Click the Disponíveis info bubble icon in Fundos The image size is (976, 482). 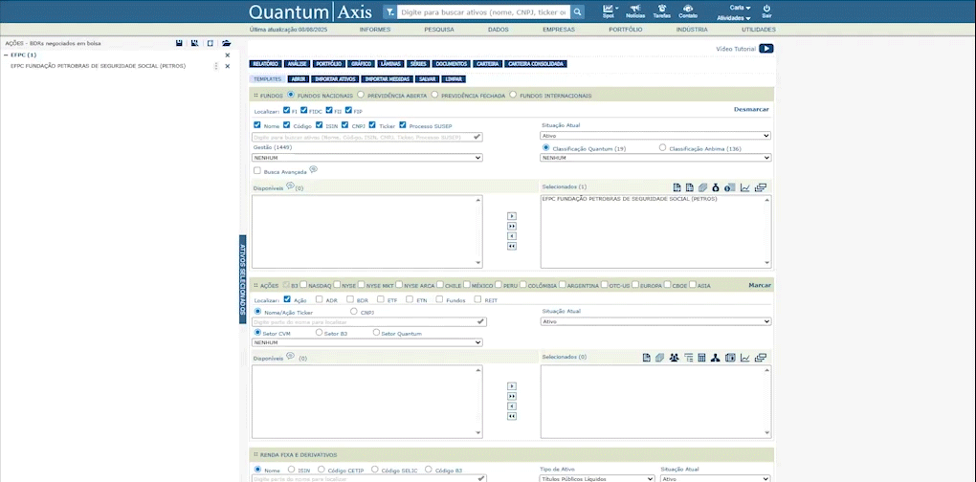(x=290, y=186)
